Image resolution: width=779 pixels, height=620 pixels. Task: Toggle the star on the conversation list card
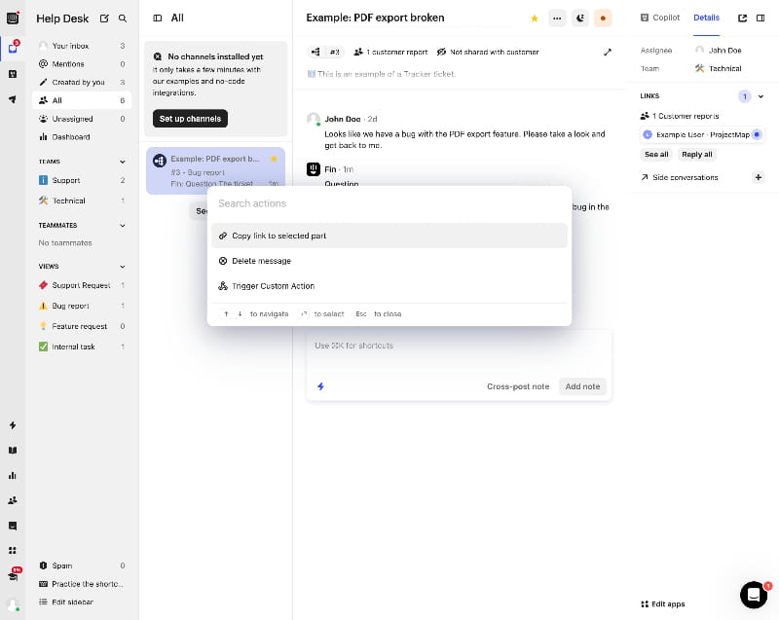[x=274, y=159]
